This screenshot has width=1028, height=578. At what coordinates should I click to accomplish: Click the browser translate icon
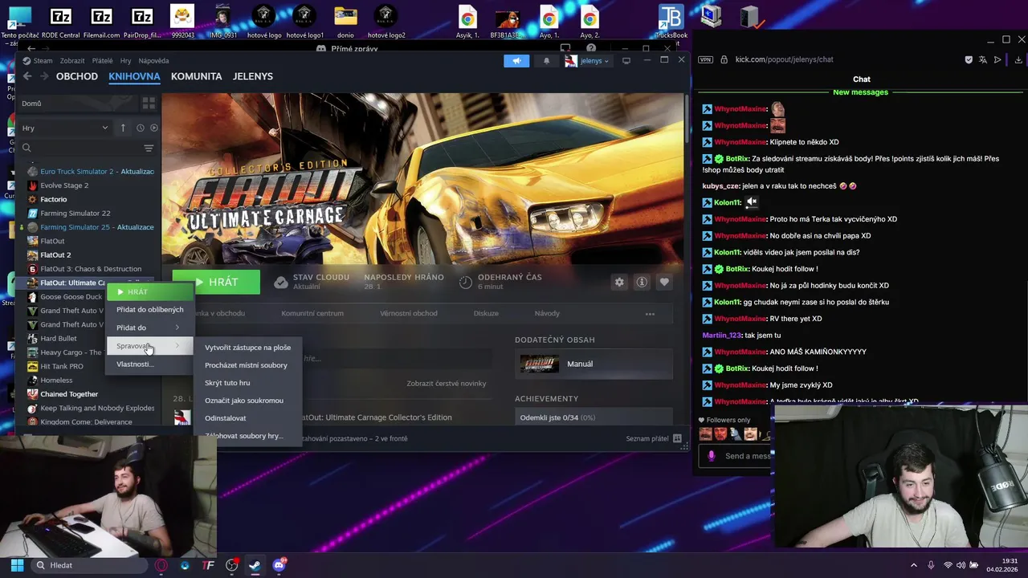983,59
